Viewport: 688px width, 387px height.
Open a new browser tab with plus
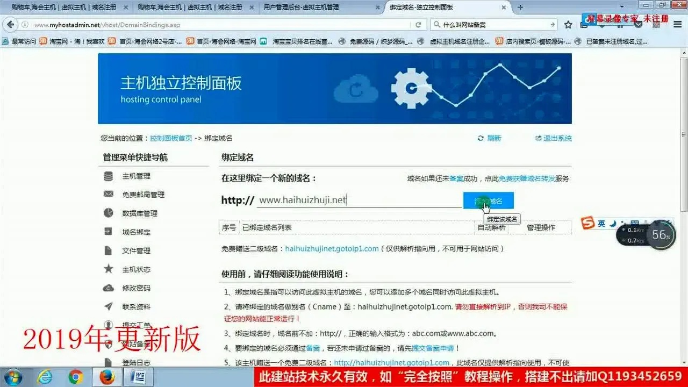(520, 8)
